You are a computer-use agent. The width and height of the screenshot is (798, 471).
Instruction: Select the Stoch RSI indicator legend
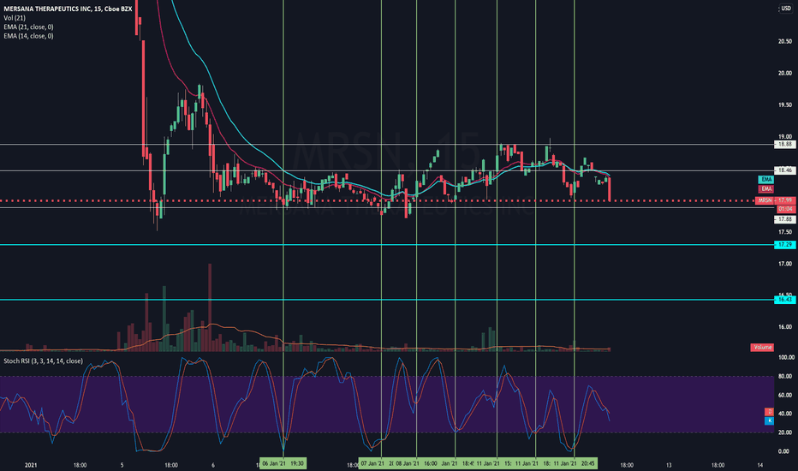point(43,361)
